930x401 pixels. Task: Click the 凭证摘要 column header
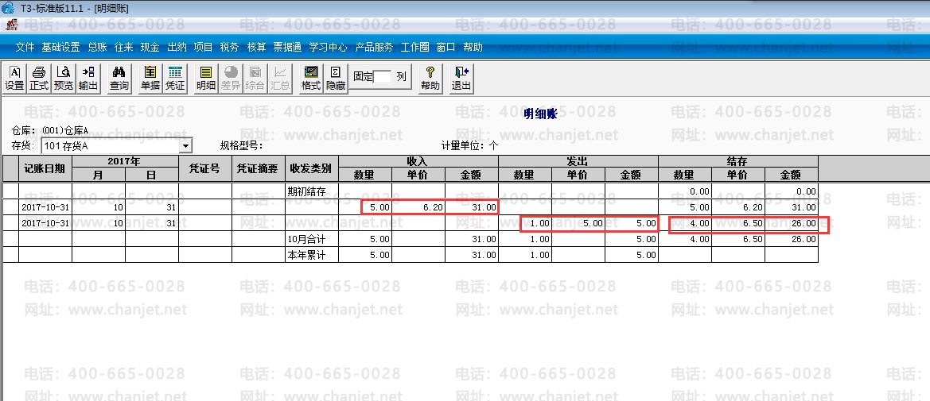click(258, 168)
